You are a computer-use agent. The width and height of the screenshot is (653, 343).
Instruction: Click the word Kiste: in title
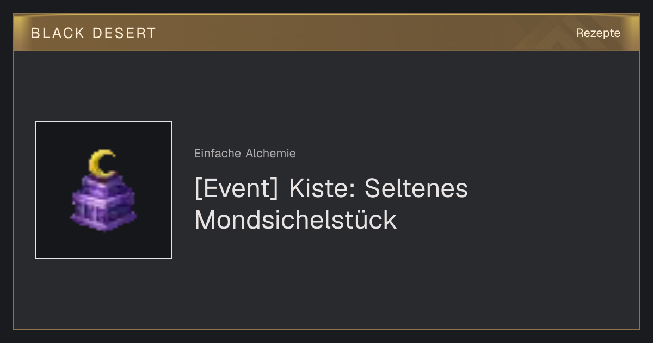click(322, 189)
